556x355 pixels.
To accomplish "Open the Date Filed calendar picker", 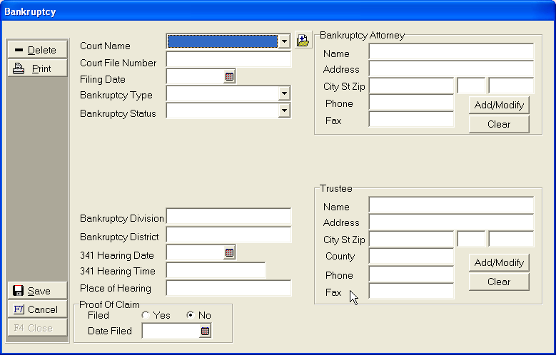I will pos(206,331).
